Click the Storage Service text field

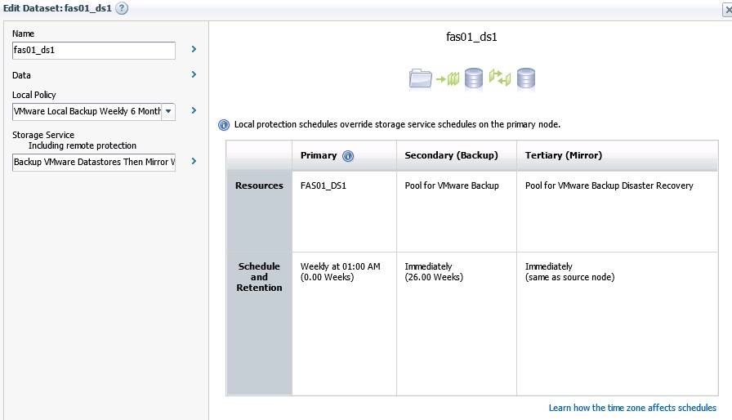pyautogui.click(x=94, y=162)
